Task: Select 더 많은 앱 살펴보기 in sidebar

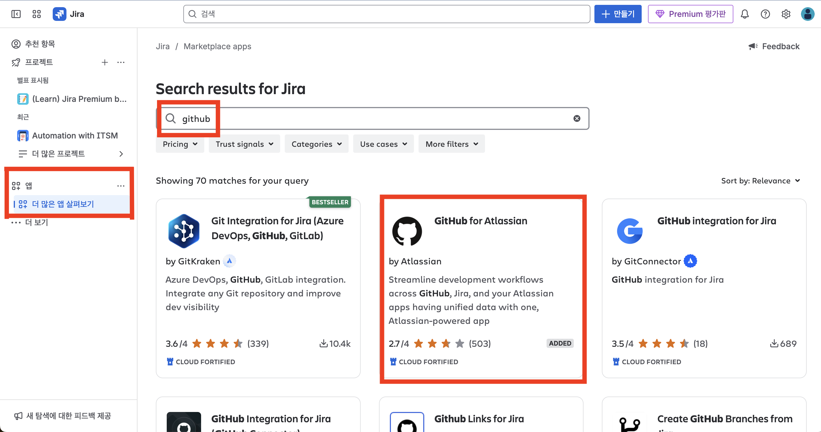Action: (x=63, y=204)
